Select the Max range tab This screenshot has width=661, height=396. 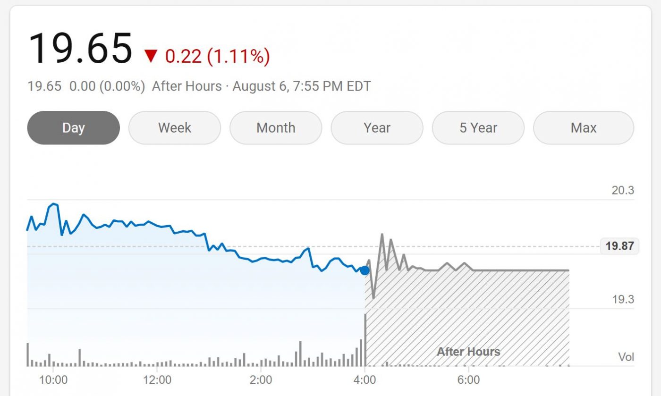point(584,127)
